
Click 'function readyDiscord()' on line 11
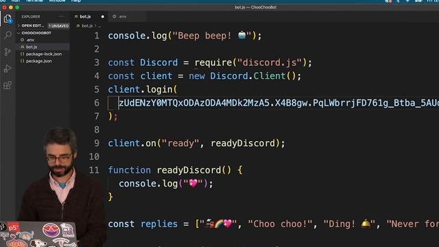(x=169, y=170)
